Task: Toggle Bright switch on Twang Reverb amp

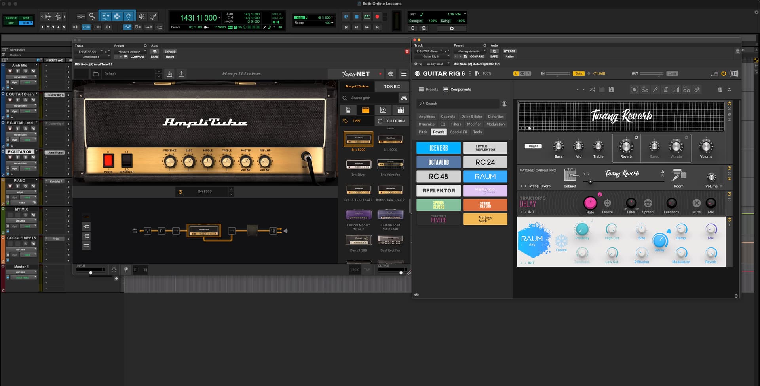Action: (x=533, y=146)
